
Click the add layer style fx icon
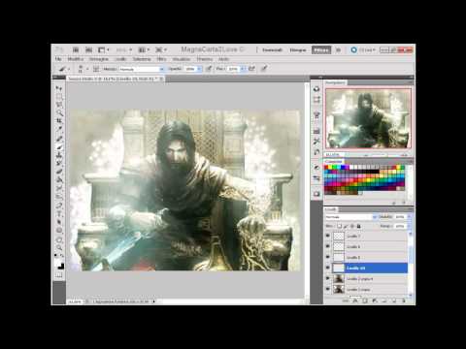[x=355, y=301]
